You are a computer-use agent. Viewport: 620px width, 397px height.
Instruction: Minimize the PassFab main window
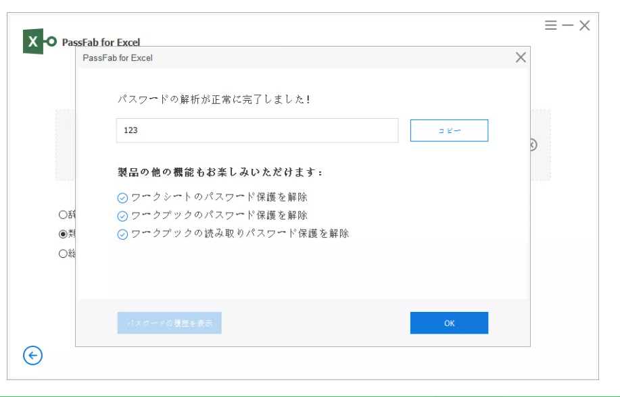[x=567, y=25]
